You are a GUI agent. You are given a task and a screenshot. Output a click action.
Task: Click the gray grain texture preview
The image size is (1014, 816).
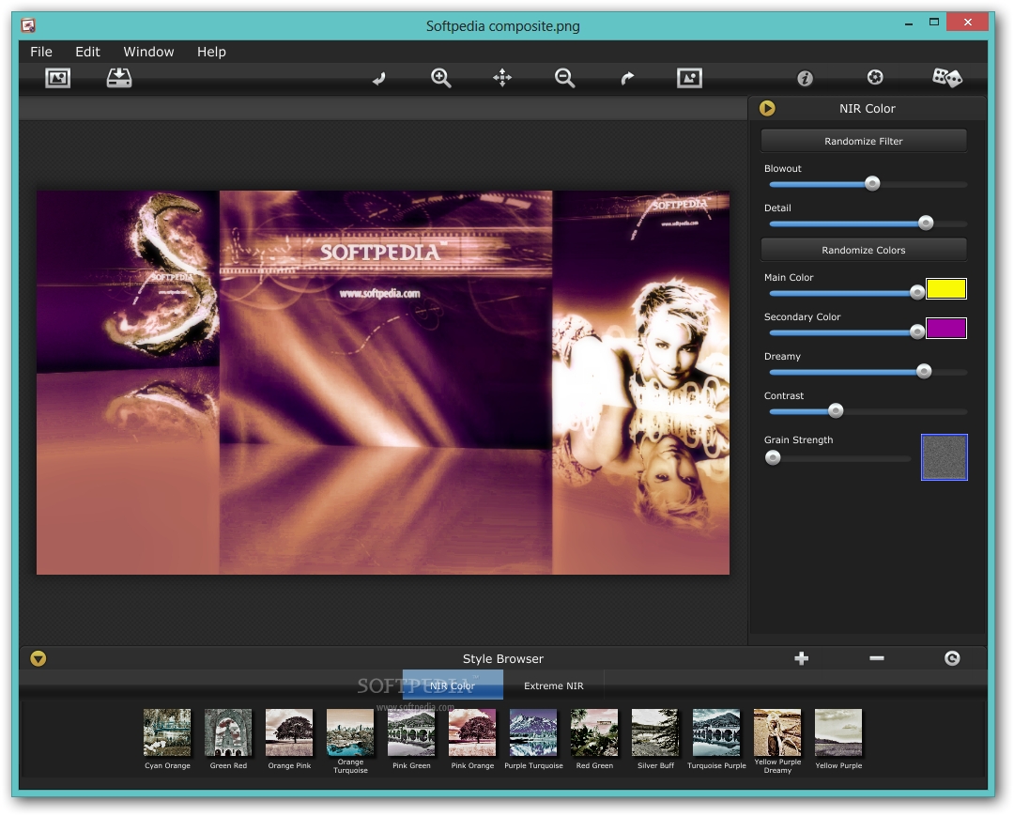pos(945,457)
